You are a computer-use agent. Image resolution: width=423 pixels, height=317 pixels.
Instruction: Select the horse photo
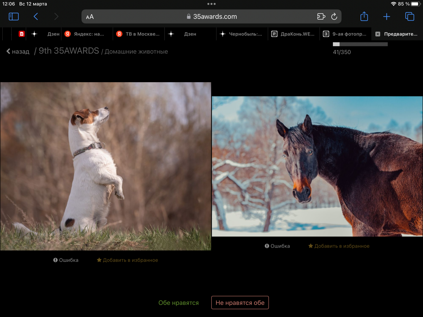point(317,166)
